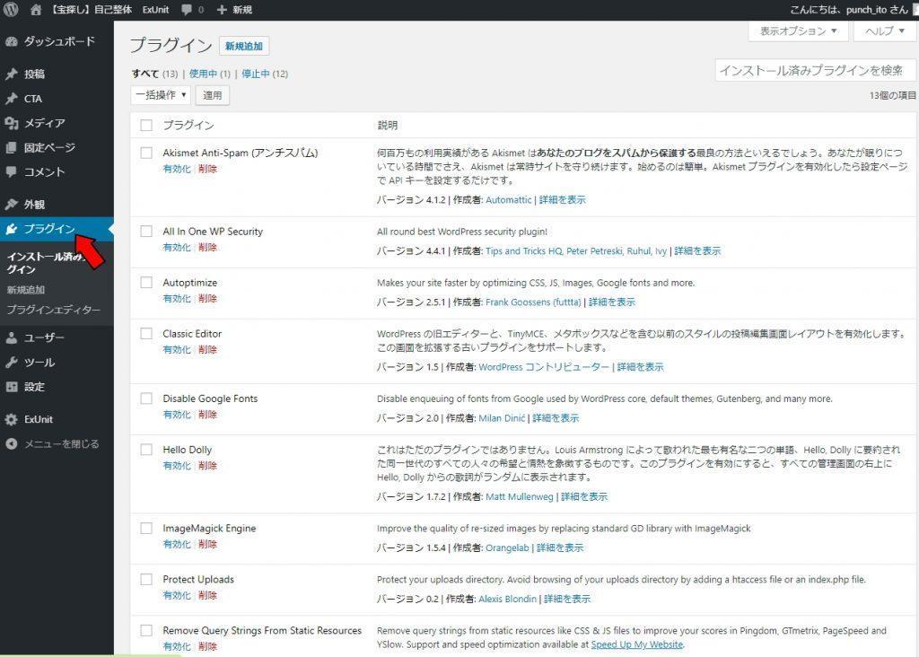Viewport: 919px width, 657px height.
Task: Filter plugins by 停止中 (12)
Action: point(265,74)
